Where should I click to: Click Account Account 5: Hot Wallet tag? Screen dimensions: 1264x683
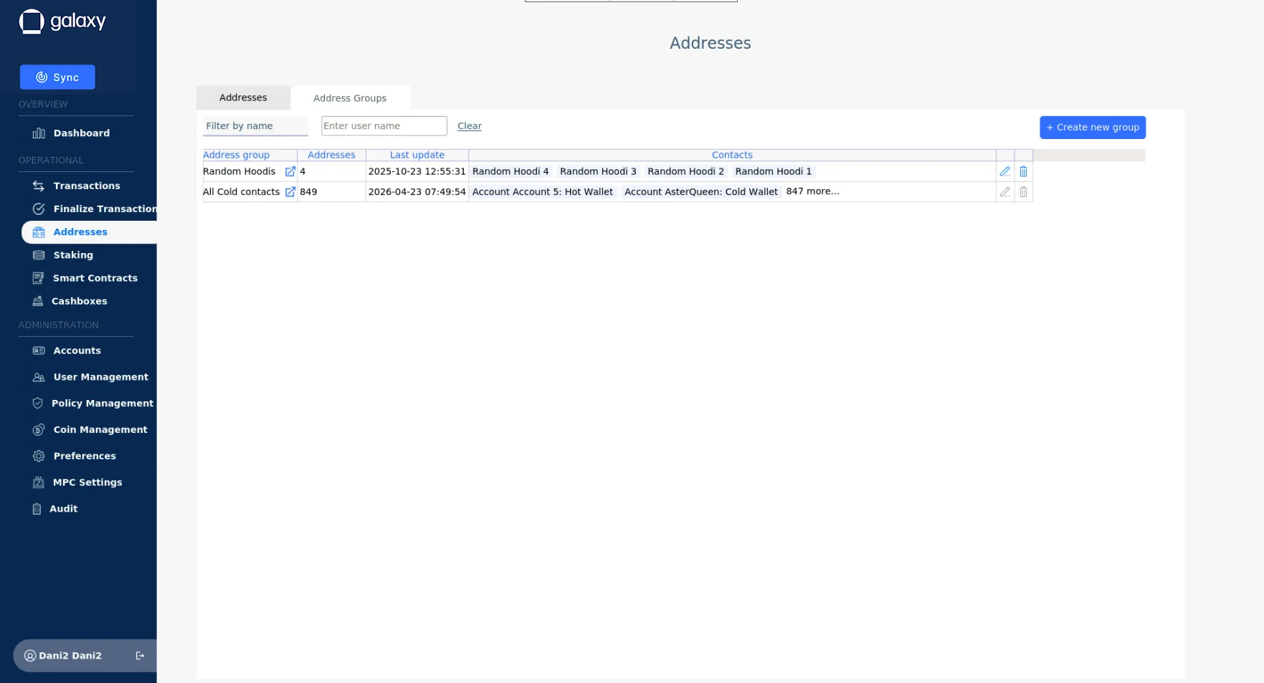543,192
